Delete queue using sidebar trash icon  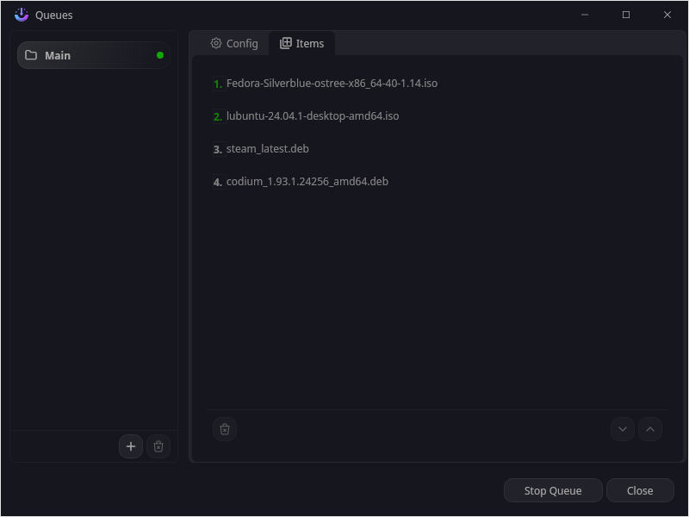(x=158, y=446)
